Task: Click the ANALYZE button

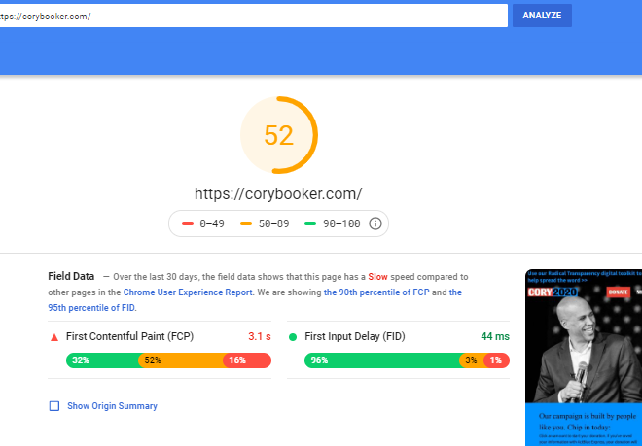Action: [542, 16]
